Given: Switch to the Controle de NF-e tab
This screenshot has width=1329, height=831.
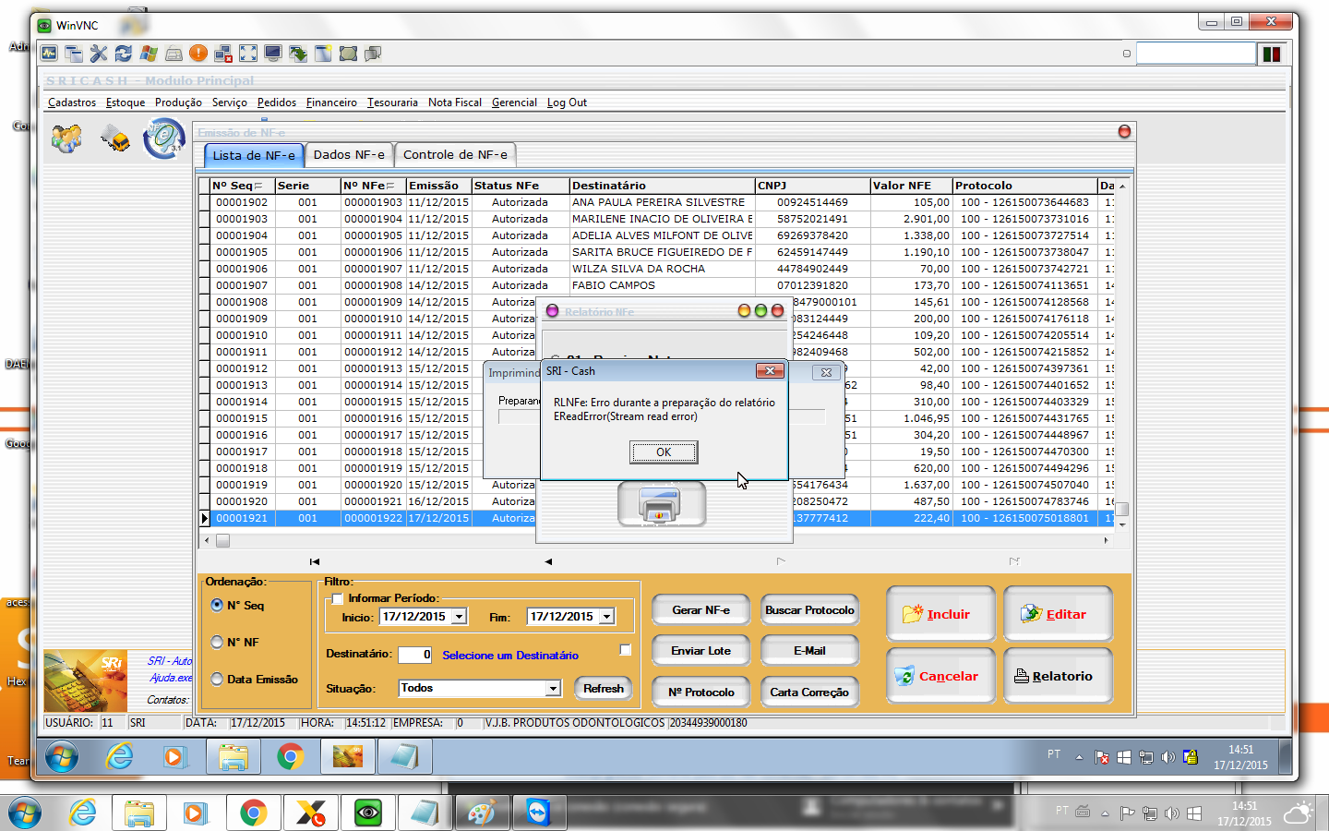Looking at the screenshot, I should (x=455, y=154).
